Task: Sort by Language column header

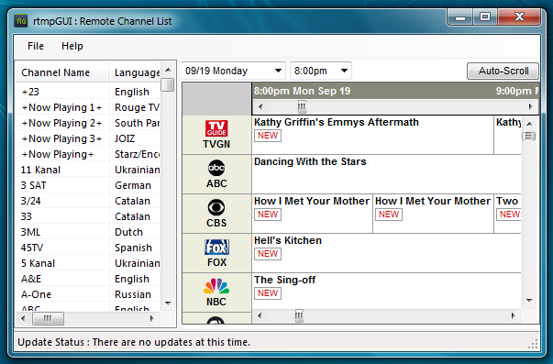Action: [135, 72]
